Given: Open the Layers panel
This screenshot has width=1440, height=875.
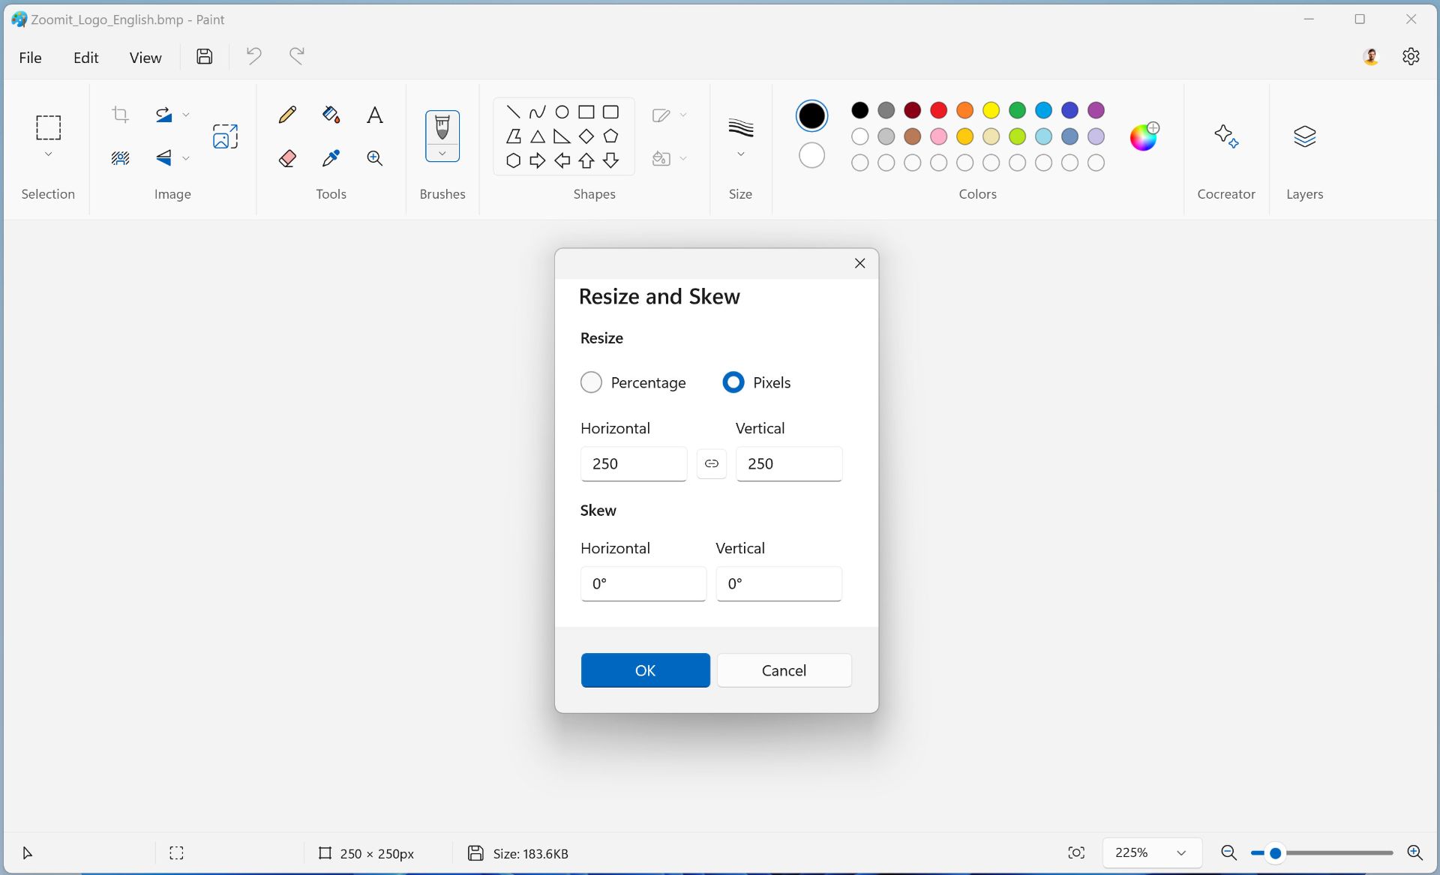Looking at the screenshot, I should (x=1305, y=136).
